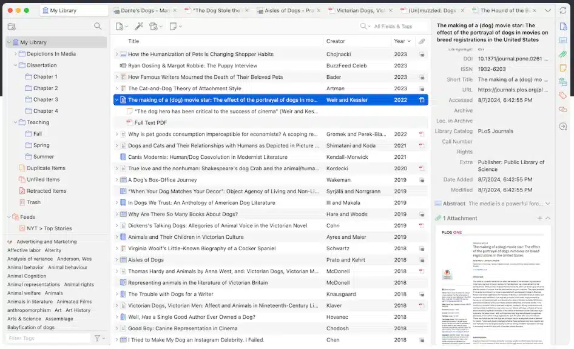Click the Filter Tags input field
The height and width of the screenshot is (349, 574).
click(x=49, y=338)
